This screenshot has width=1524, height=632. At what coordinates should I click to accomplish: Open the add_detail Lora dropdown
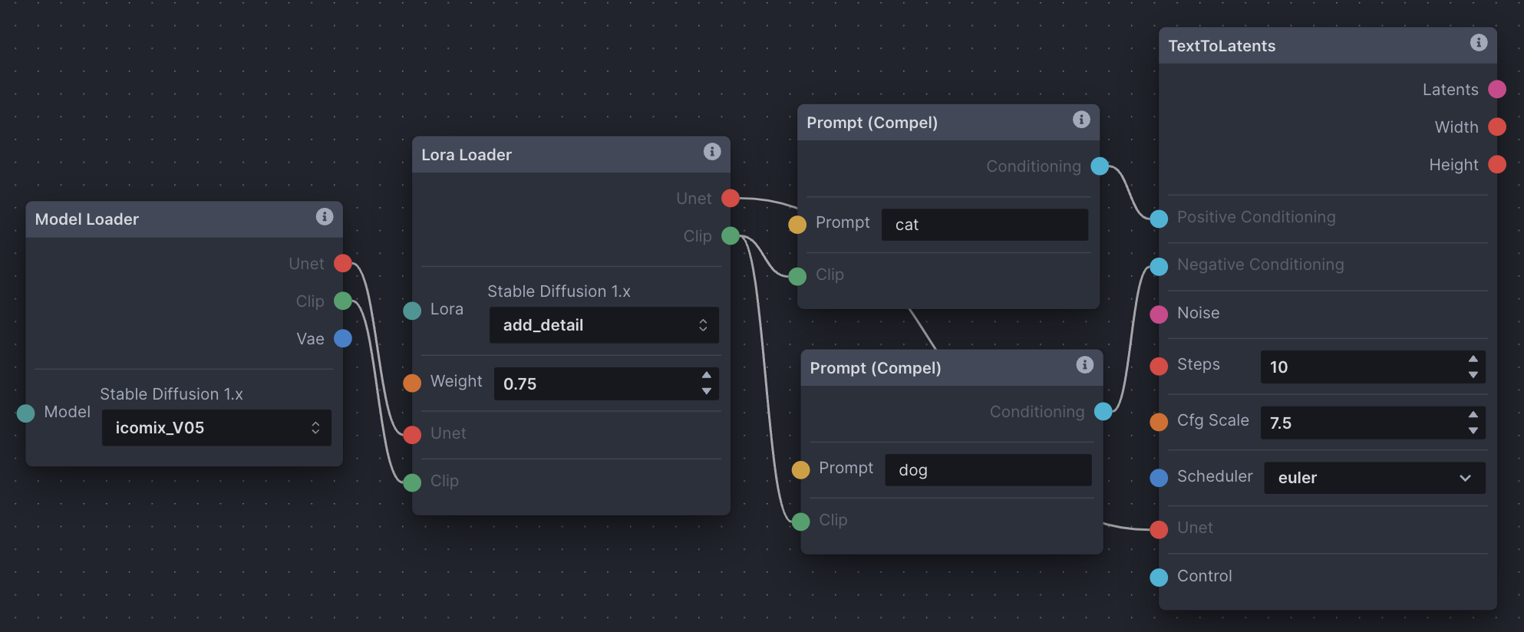[x=604, y=325]
